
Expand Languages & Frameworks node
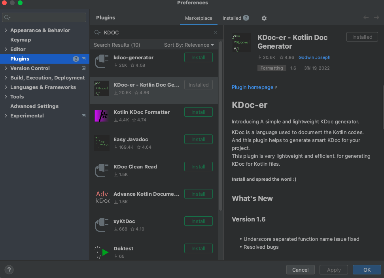coord(6,87)
